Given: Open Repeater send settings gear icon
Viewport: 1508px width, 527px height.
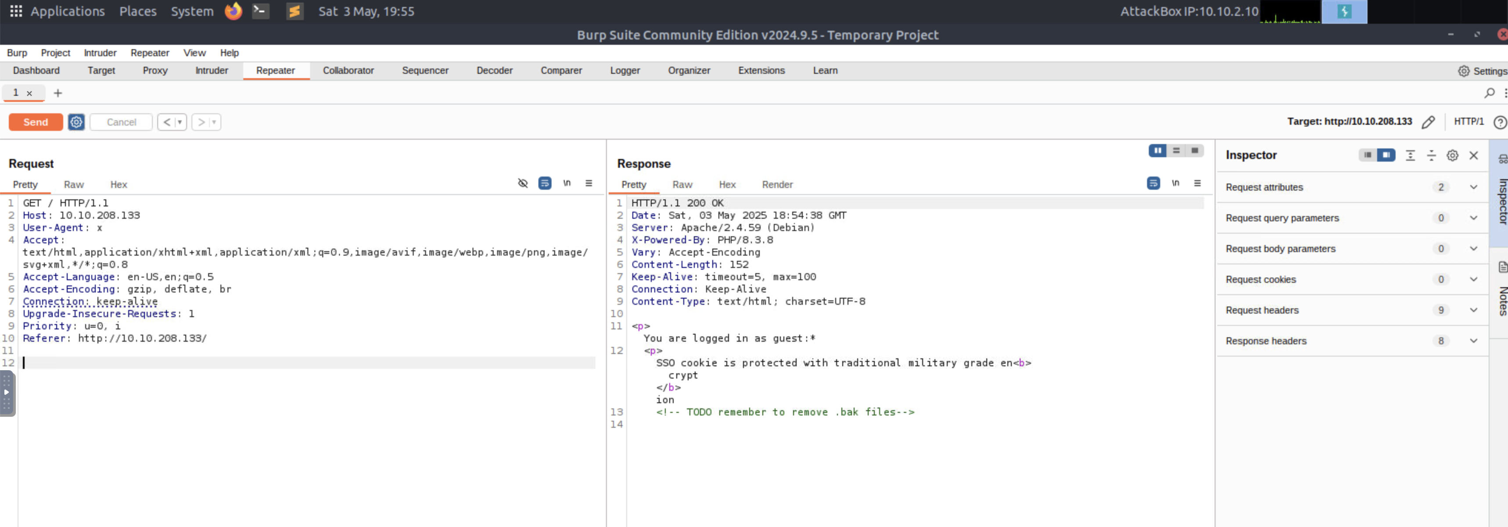Looking at the screenshot, I should [x=76, y=122].
